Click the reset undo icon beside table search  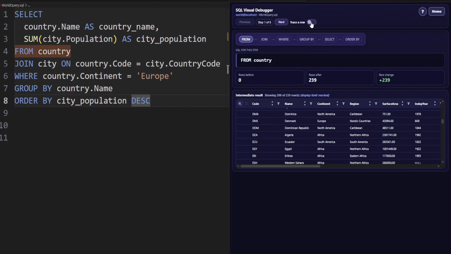[246, 104]
